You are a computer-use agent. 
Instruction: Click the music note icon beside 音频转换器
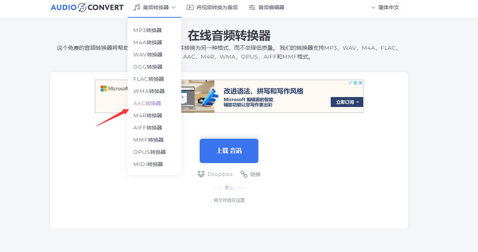point(137,7)
